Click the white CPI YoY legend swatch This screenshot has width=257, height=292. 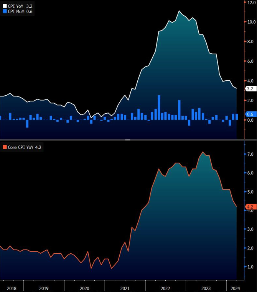point(5,6)
